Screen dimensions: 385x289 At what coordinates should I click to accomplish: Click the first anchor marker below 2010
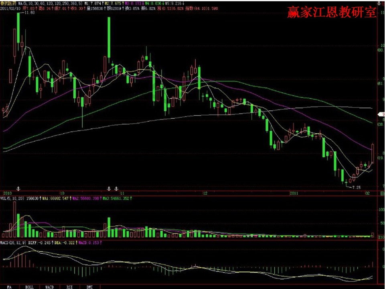[x=18, y=188]
